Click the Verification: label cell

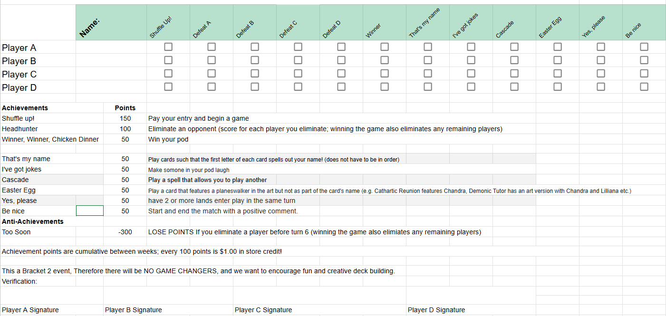click(38, 281)
